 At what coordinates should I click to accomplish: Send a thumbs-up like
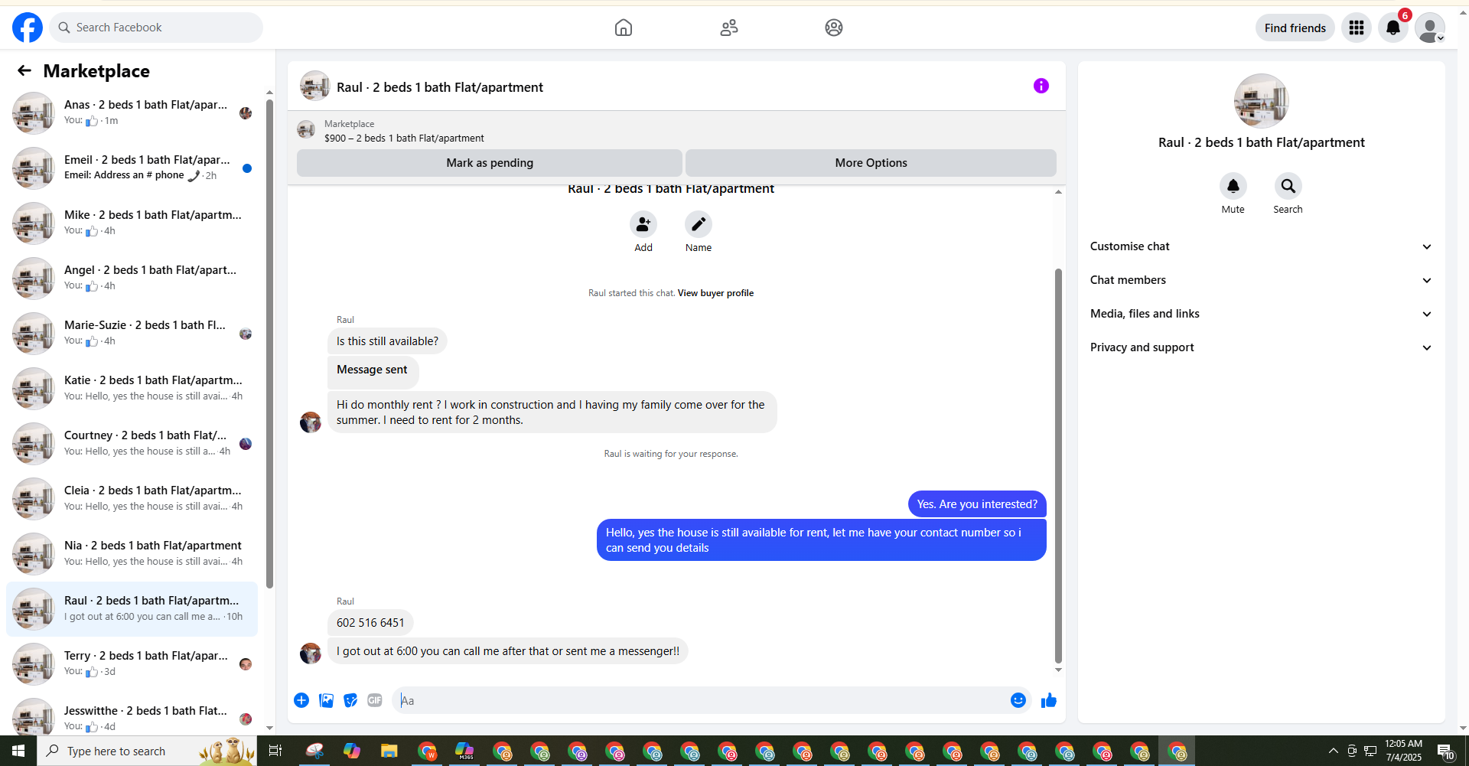(x=1049, y=700)
